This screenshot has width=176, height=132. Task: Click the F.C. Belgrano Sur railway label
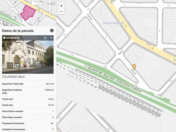click(x=113, y=79)
